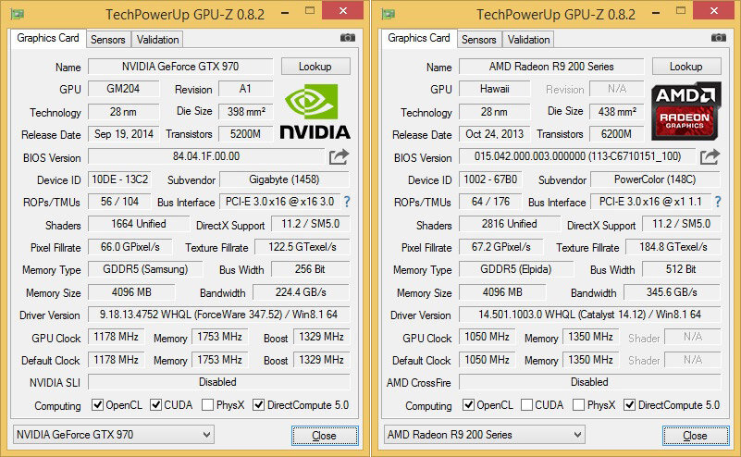Click the Bus Interface question mark in the NVIDIA window
The height and width of the screenshot is (457, 741).
(347, 202)
